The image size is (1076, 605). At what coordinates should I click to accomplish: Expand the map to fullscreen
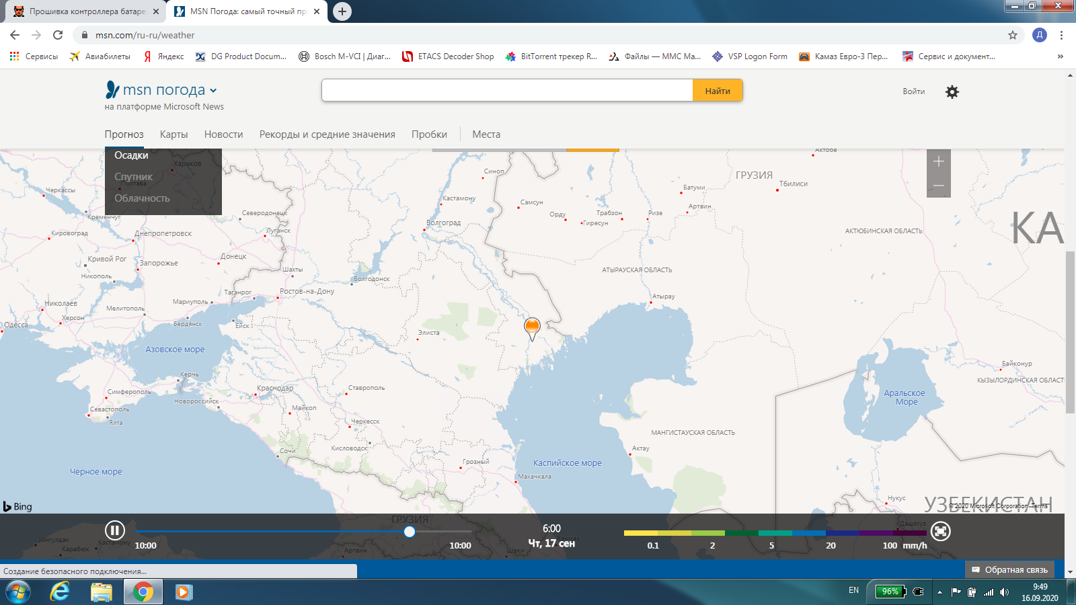pyautogui.click(x=940, y=531)
